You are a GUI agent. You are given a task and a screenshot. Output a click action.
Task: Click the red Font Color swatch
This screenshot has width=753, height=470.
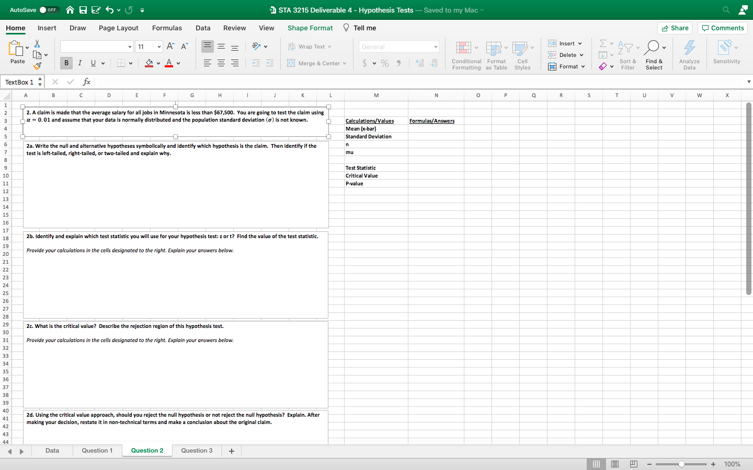169,63
